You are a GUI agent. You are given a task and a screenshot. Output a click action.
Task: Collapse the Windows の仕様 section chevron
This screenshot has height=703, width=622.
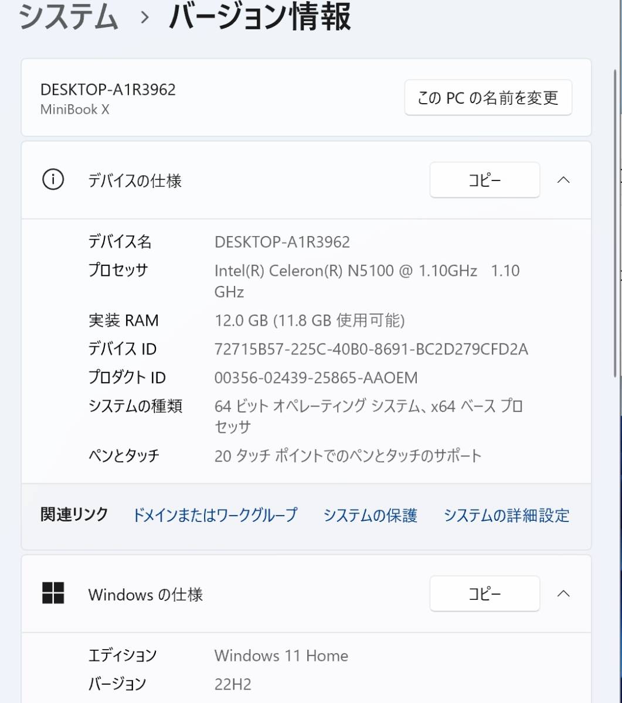click(x=563, y=593)
